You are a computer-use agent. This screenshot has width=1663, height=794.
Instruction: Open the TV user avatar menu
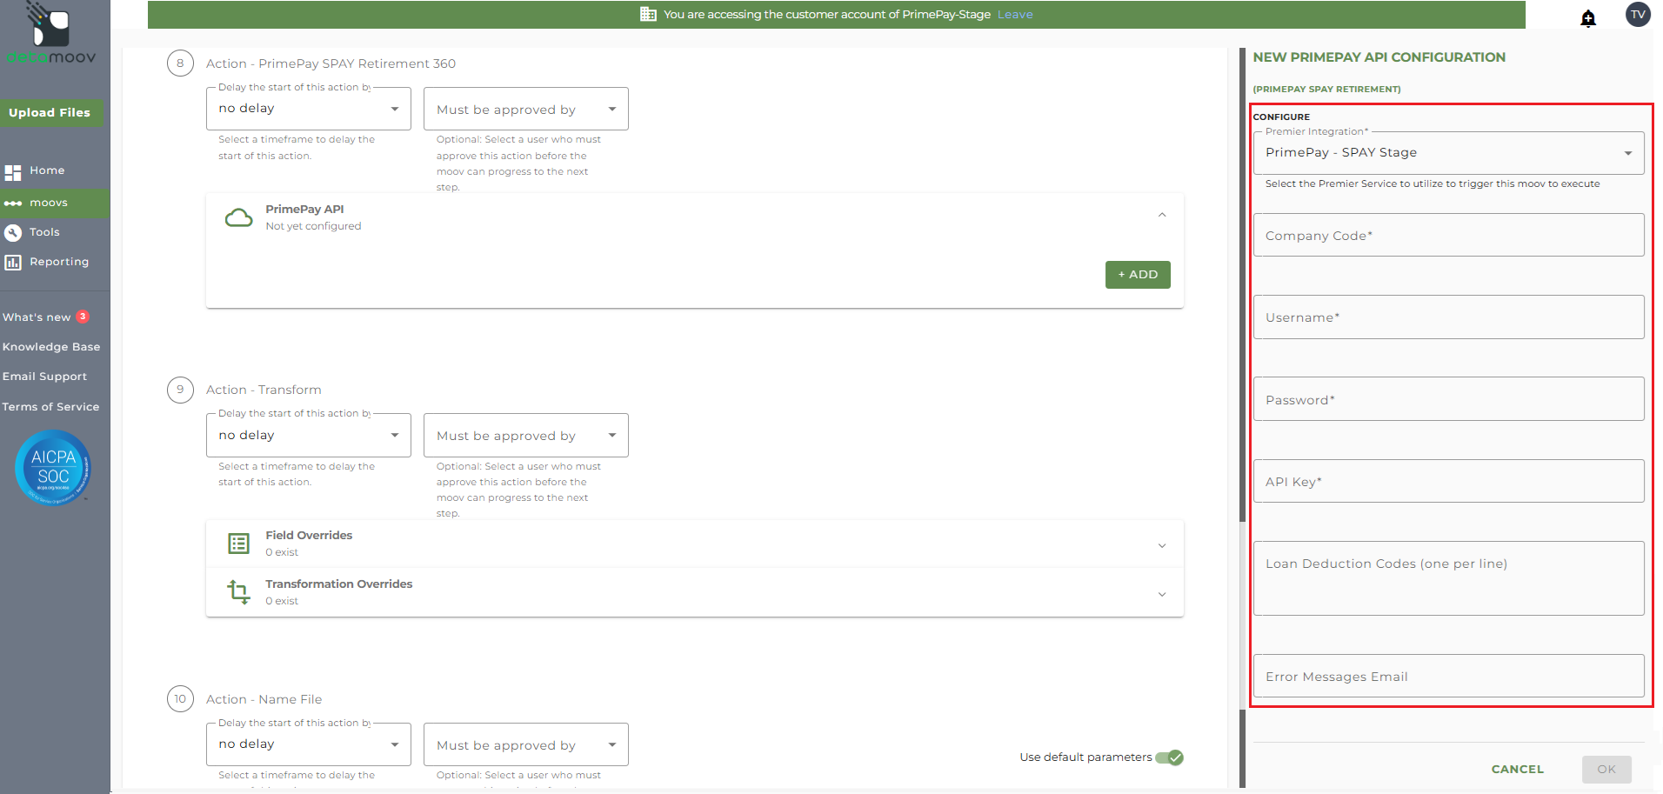pos(1638,14)
